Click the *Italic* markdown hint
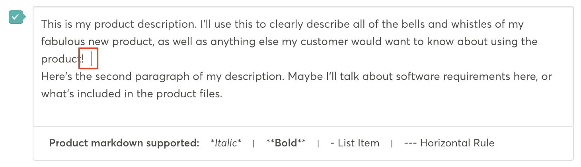 point(226,143)
